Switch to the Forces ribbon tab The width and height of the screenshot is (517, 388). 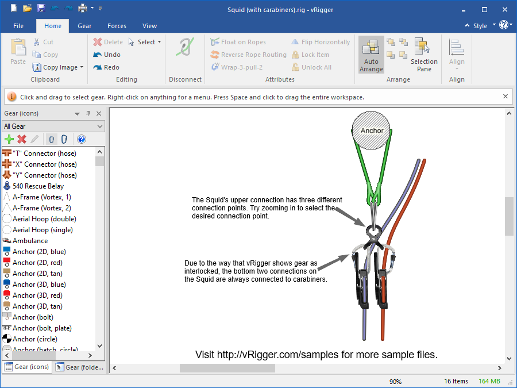tap(117, 26)
